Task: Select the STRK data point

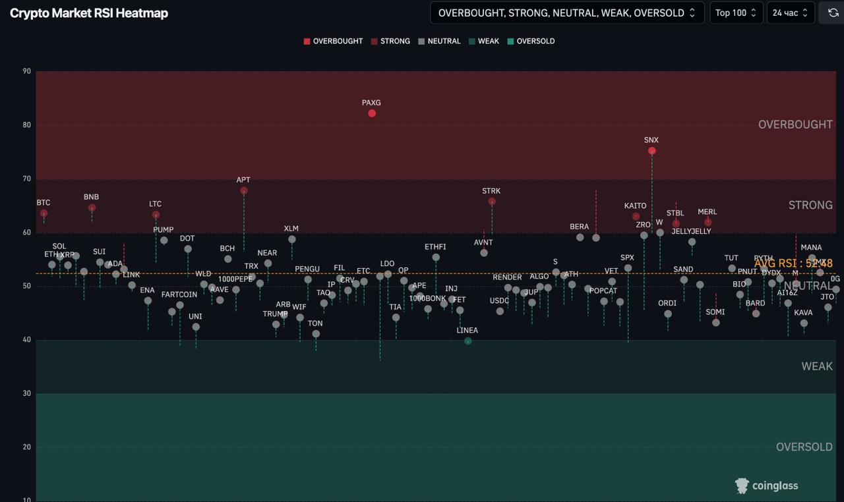Action: [x=492, y=202]
